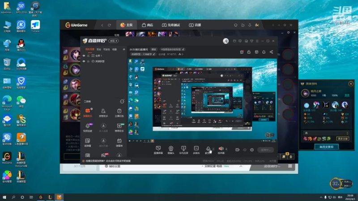Click the 直播中 live status button
Viewport: 358px width, 201px height.
tap(266, 150)
